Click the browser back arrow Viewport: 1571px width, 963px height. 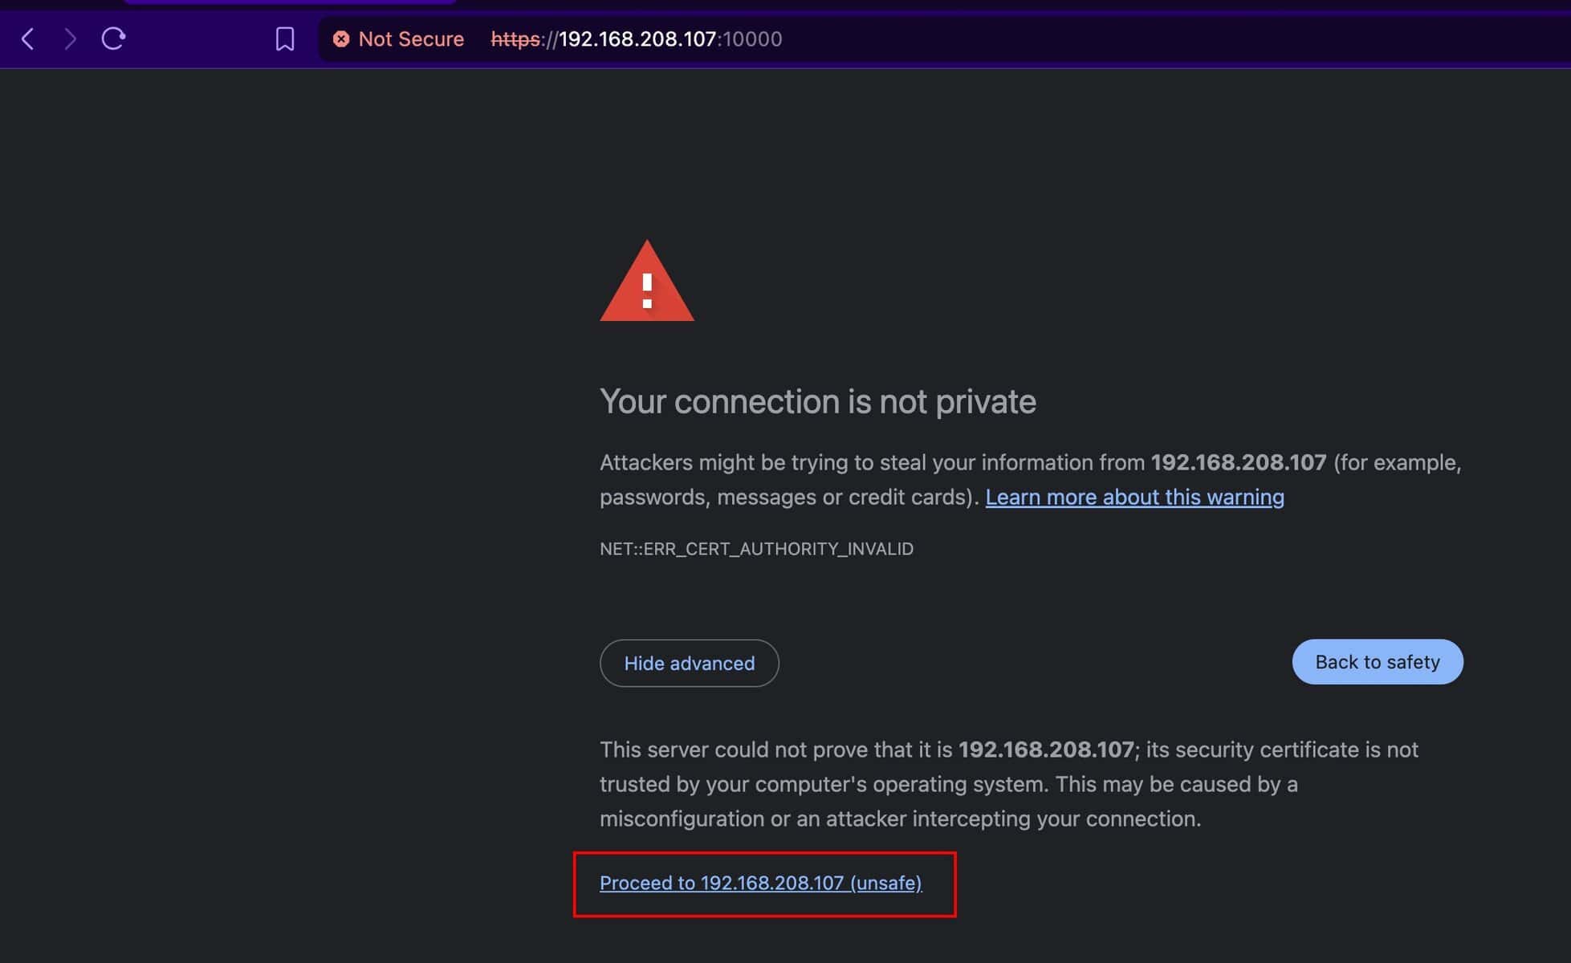28,39
